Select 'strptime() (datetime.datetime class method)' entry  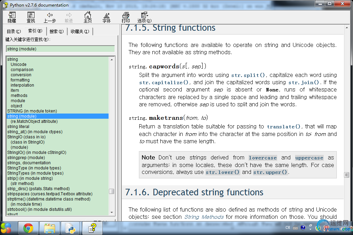[x=49, y=199]
